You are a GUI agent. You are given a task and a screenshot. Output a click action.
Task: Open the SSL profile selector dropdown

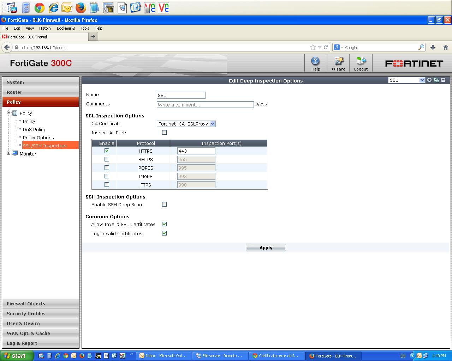click(x=422, y=80)
